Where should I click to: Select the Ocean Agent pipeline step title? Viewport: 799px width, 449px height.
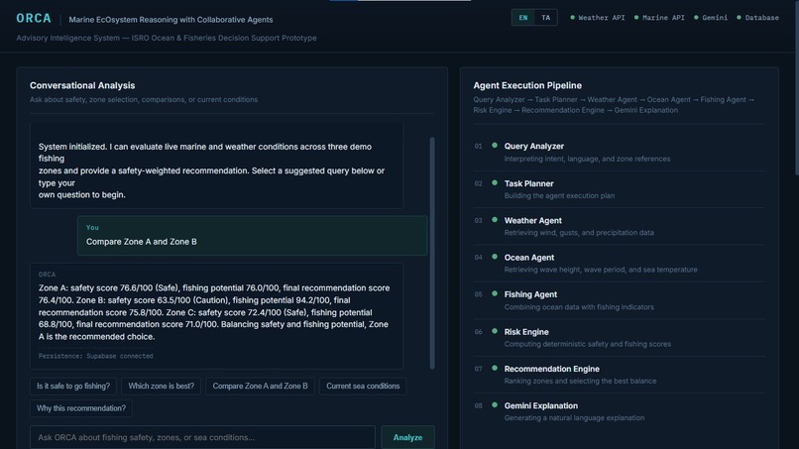click(529, 258)
